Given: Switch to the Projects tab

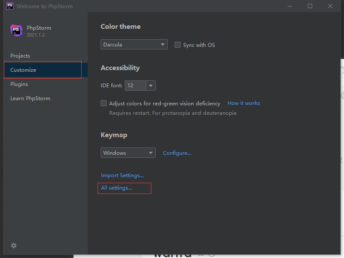Looking at the screenshot, I should coord(20,56).
